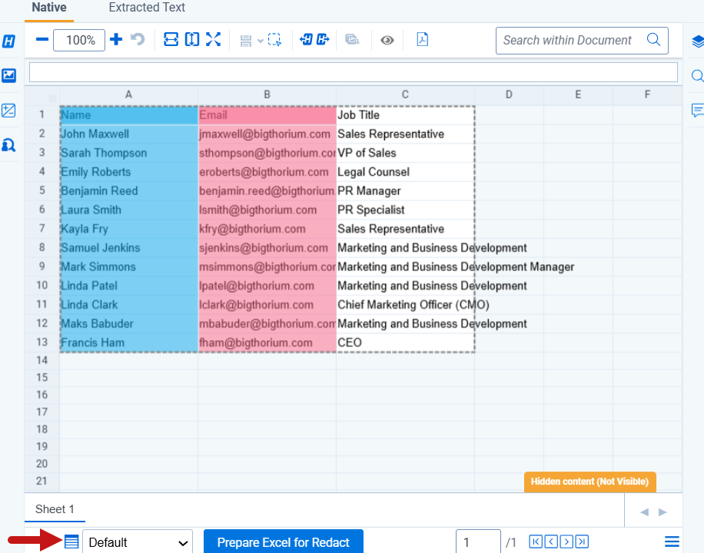Open the hamburger menu at bottom right
The width and height of the screenshot is (704, 553).
[x=672, y=542]
